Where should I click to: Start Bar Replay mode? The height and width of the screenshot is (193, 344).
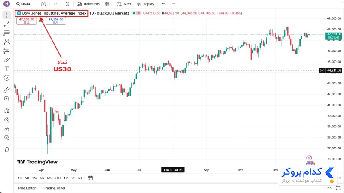point(145,4)
